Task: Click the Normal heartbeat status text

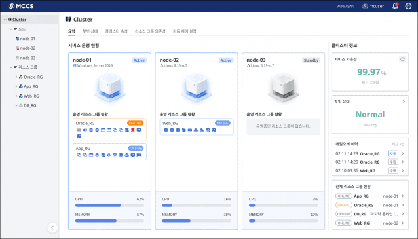Action: 370,115
